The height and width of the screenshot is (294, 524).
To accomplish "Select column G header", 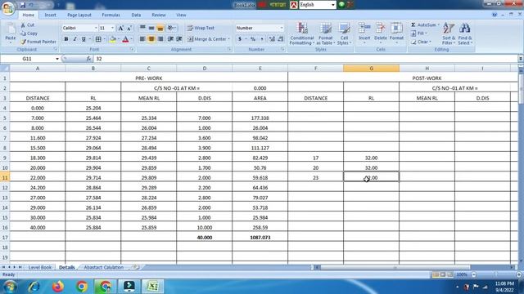I will (x=371, y=68).
